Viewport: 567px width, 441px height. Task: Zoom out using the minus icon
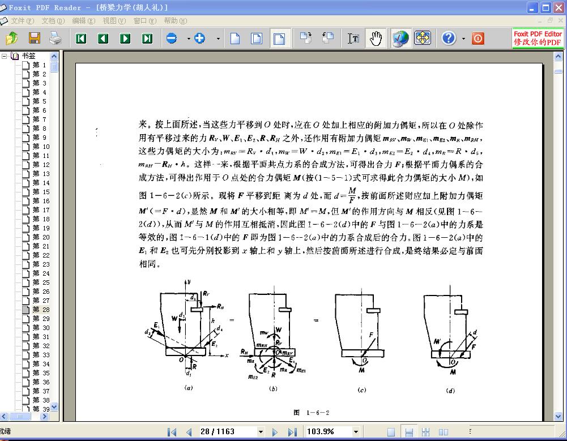(x=172, y=38)
